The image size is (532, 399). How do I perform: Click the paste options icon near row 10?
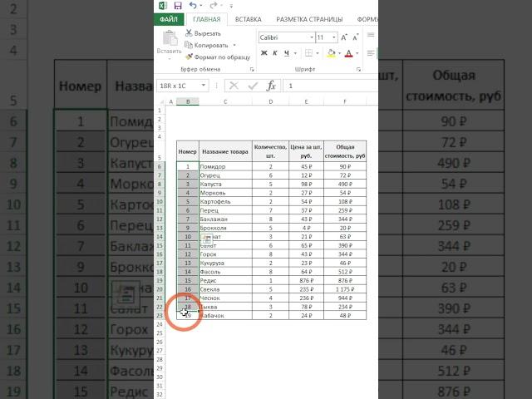click(x=208, y=238)
